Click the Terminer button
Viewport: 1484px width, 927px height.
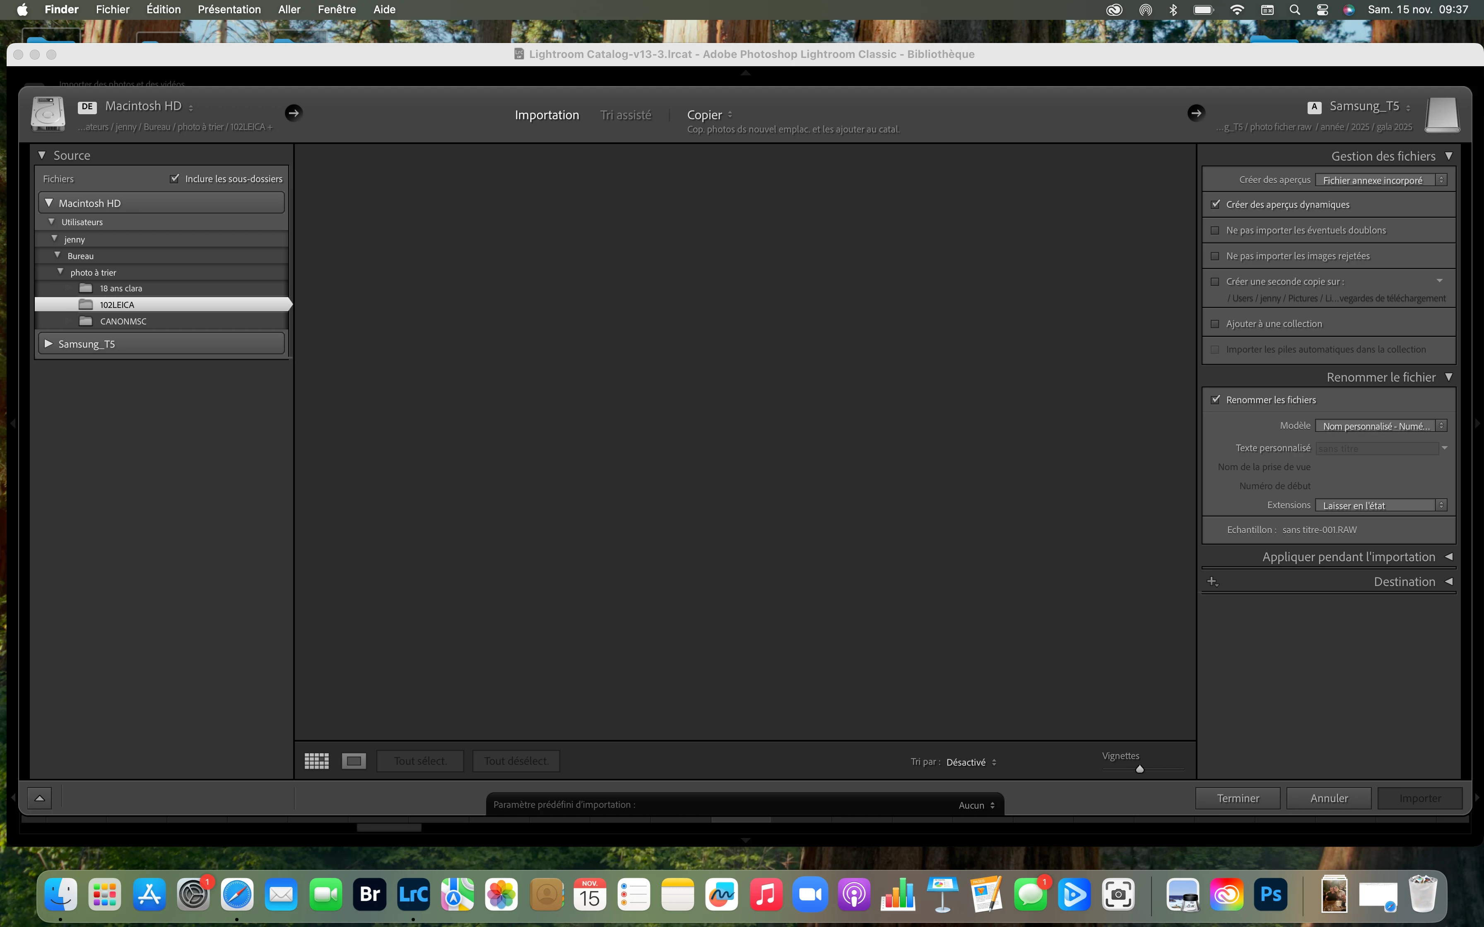pos(1238,797)
